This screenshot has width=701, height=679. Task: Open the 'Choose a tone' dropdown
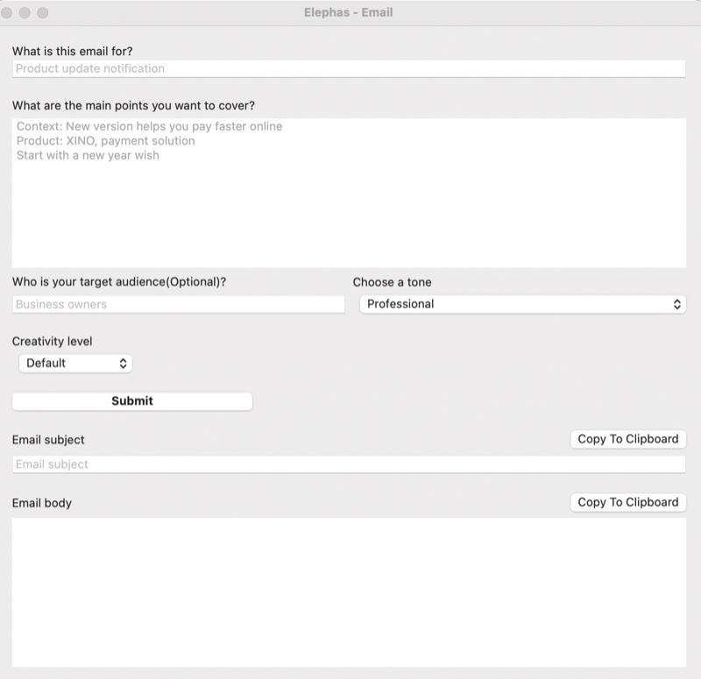pos(522,304)
